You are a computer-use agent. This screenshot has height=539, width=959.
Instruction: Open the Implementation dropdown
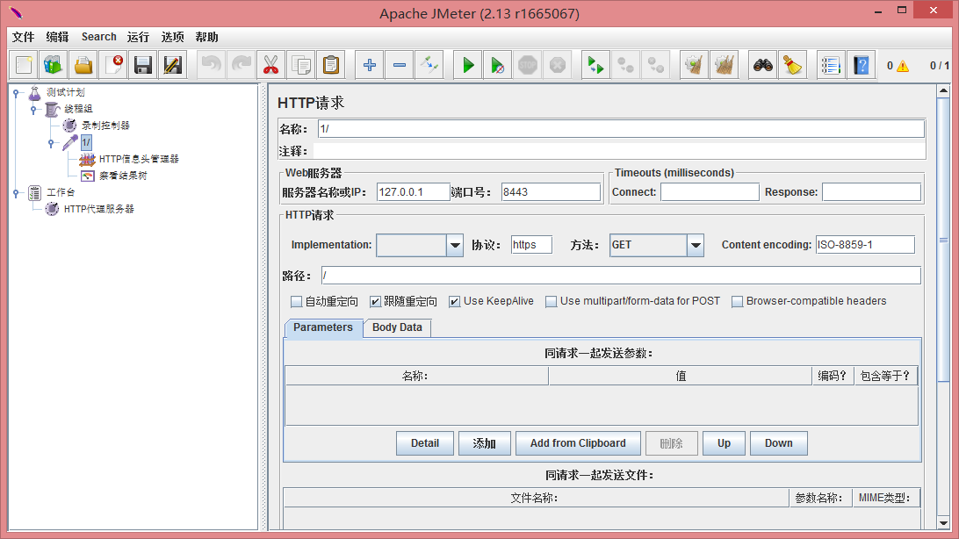pyautogui.click(x=454, y=245)
